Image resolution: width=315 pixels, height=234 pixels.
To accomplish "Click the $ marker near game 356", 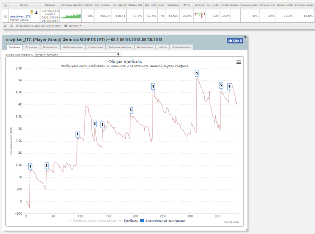I will 221,86.
